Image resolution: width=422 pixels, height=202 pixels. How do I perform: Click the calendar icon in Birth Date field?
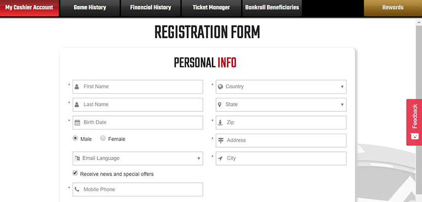coord(77,123)
